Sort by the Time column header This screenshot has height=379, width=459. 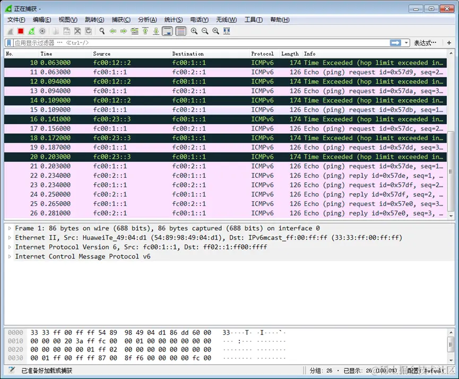[x=65, y=54]
